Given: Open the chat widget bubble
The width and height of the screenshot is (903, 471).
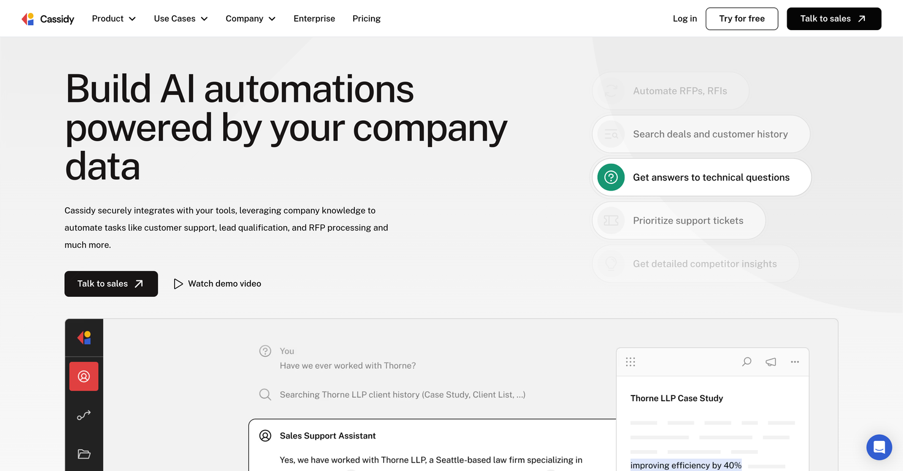Looking at the screenshot, I should (878, 447).
